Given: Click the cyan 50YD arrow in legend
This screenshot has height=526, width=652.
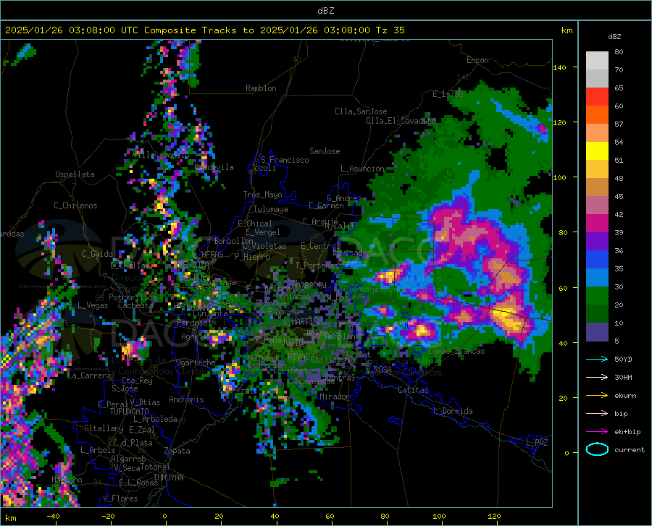Looking at the screenshot, I should 597,359.
